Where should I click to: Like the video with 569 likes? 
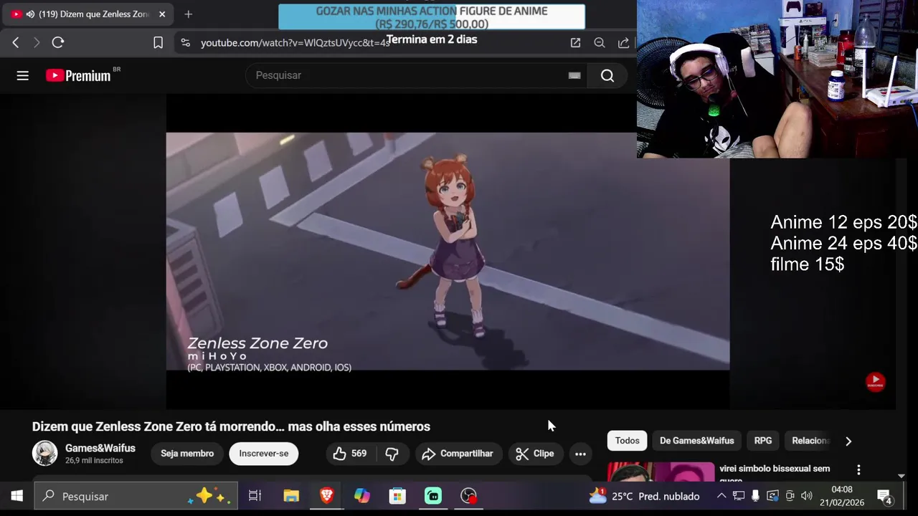(350, 454)
